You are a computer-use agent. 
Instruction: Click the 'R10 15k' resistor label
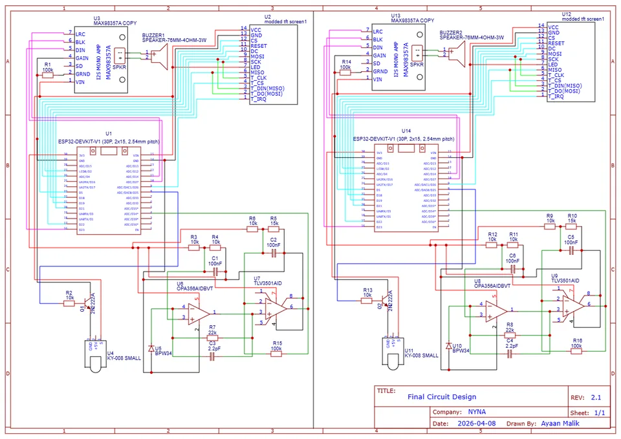(x=571, y=219)
